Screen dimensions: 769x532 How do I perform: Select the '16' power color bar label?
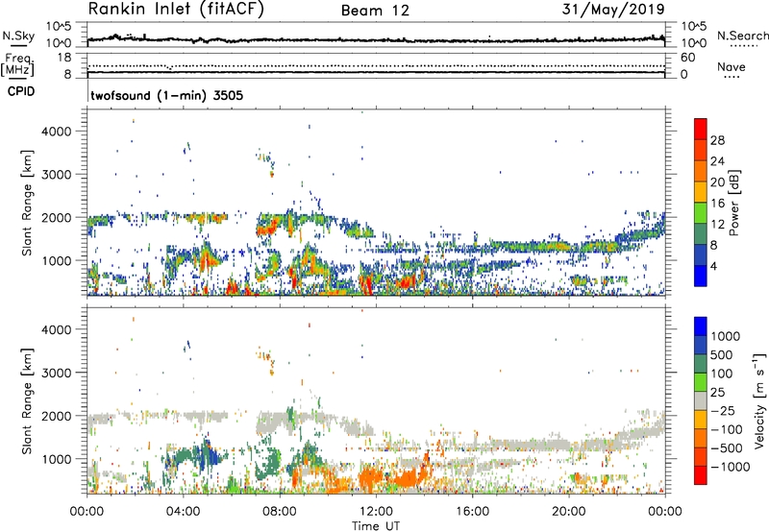pos(717,204)
